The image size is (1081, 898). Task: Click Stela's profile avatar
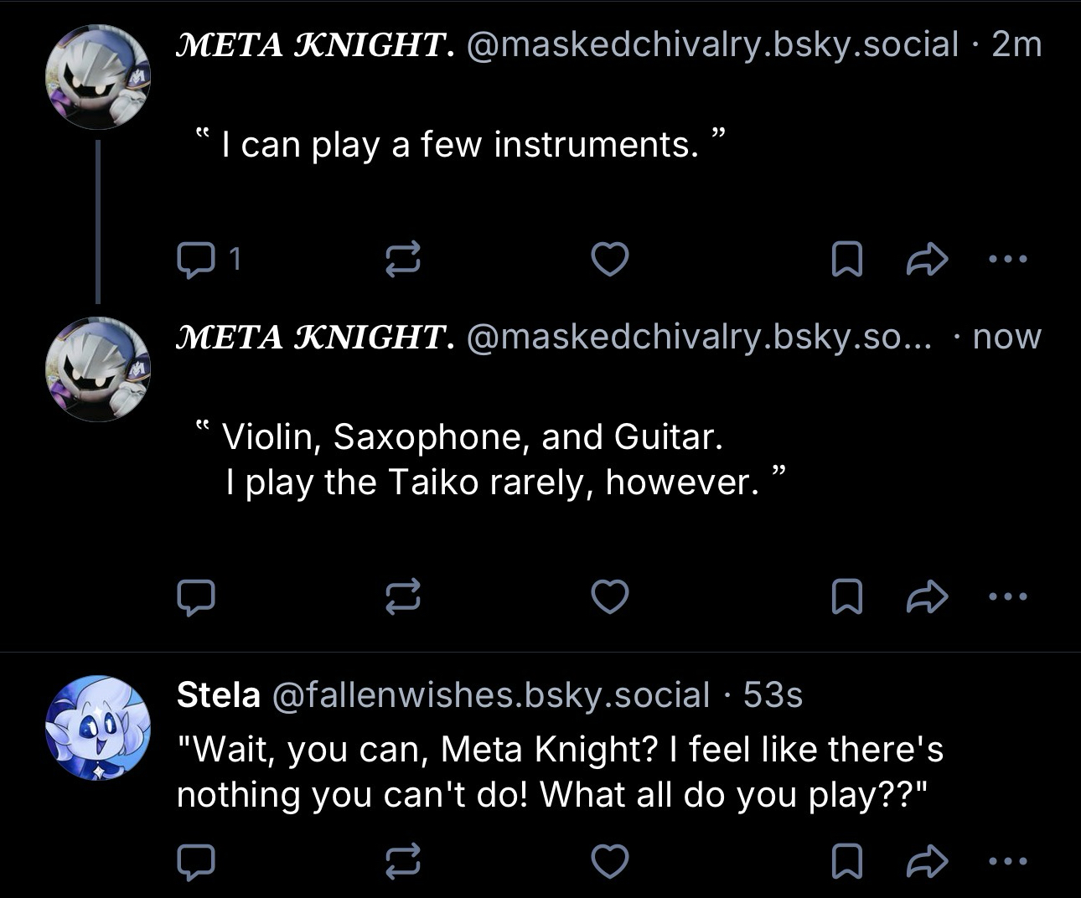coord(97,727)
